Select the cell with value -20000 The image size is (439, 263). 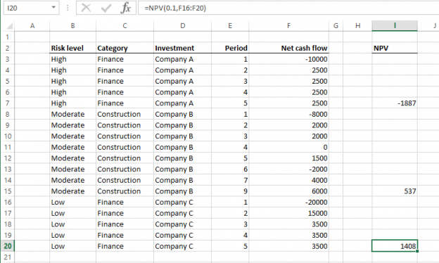(288, 203)
